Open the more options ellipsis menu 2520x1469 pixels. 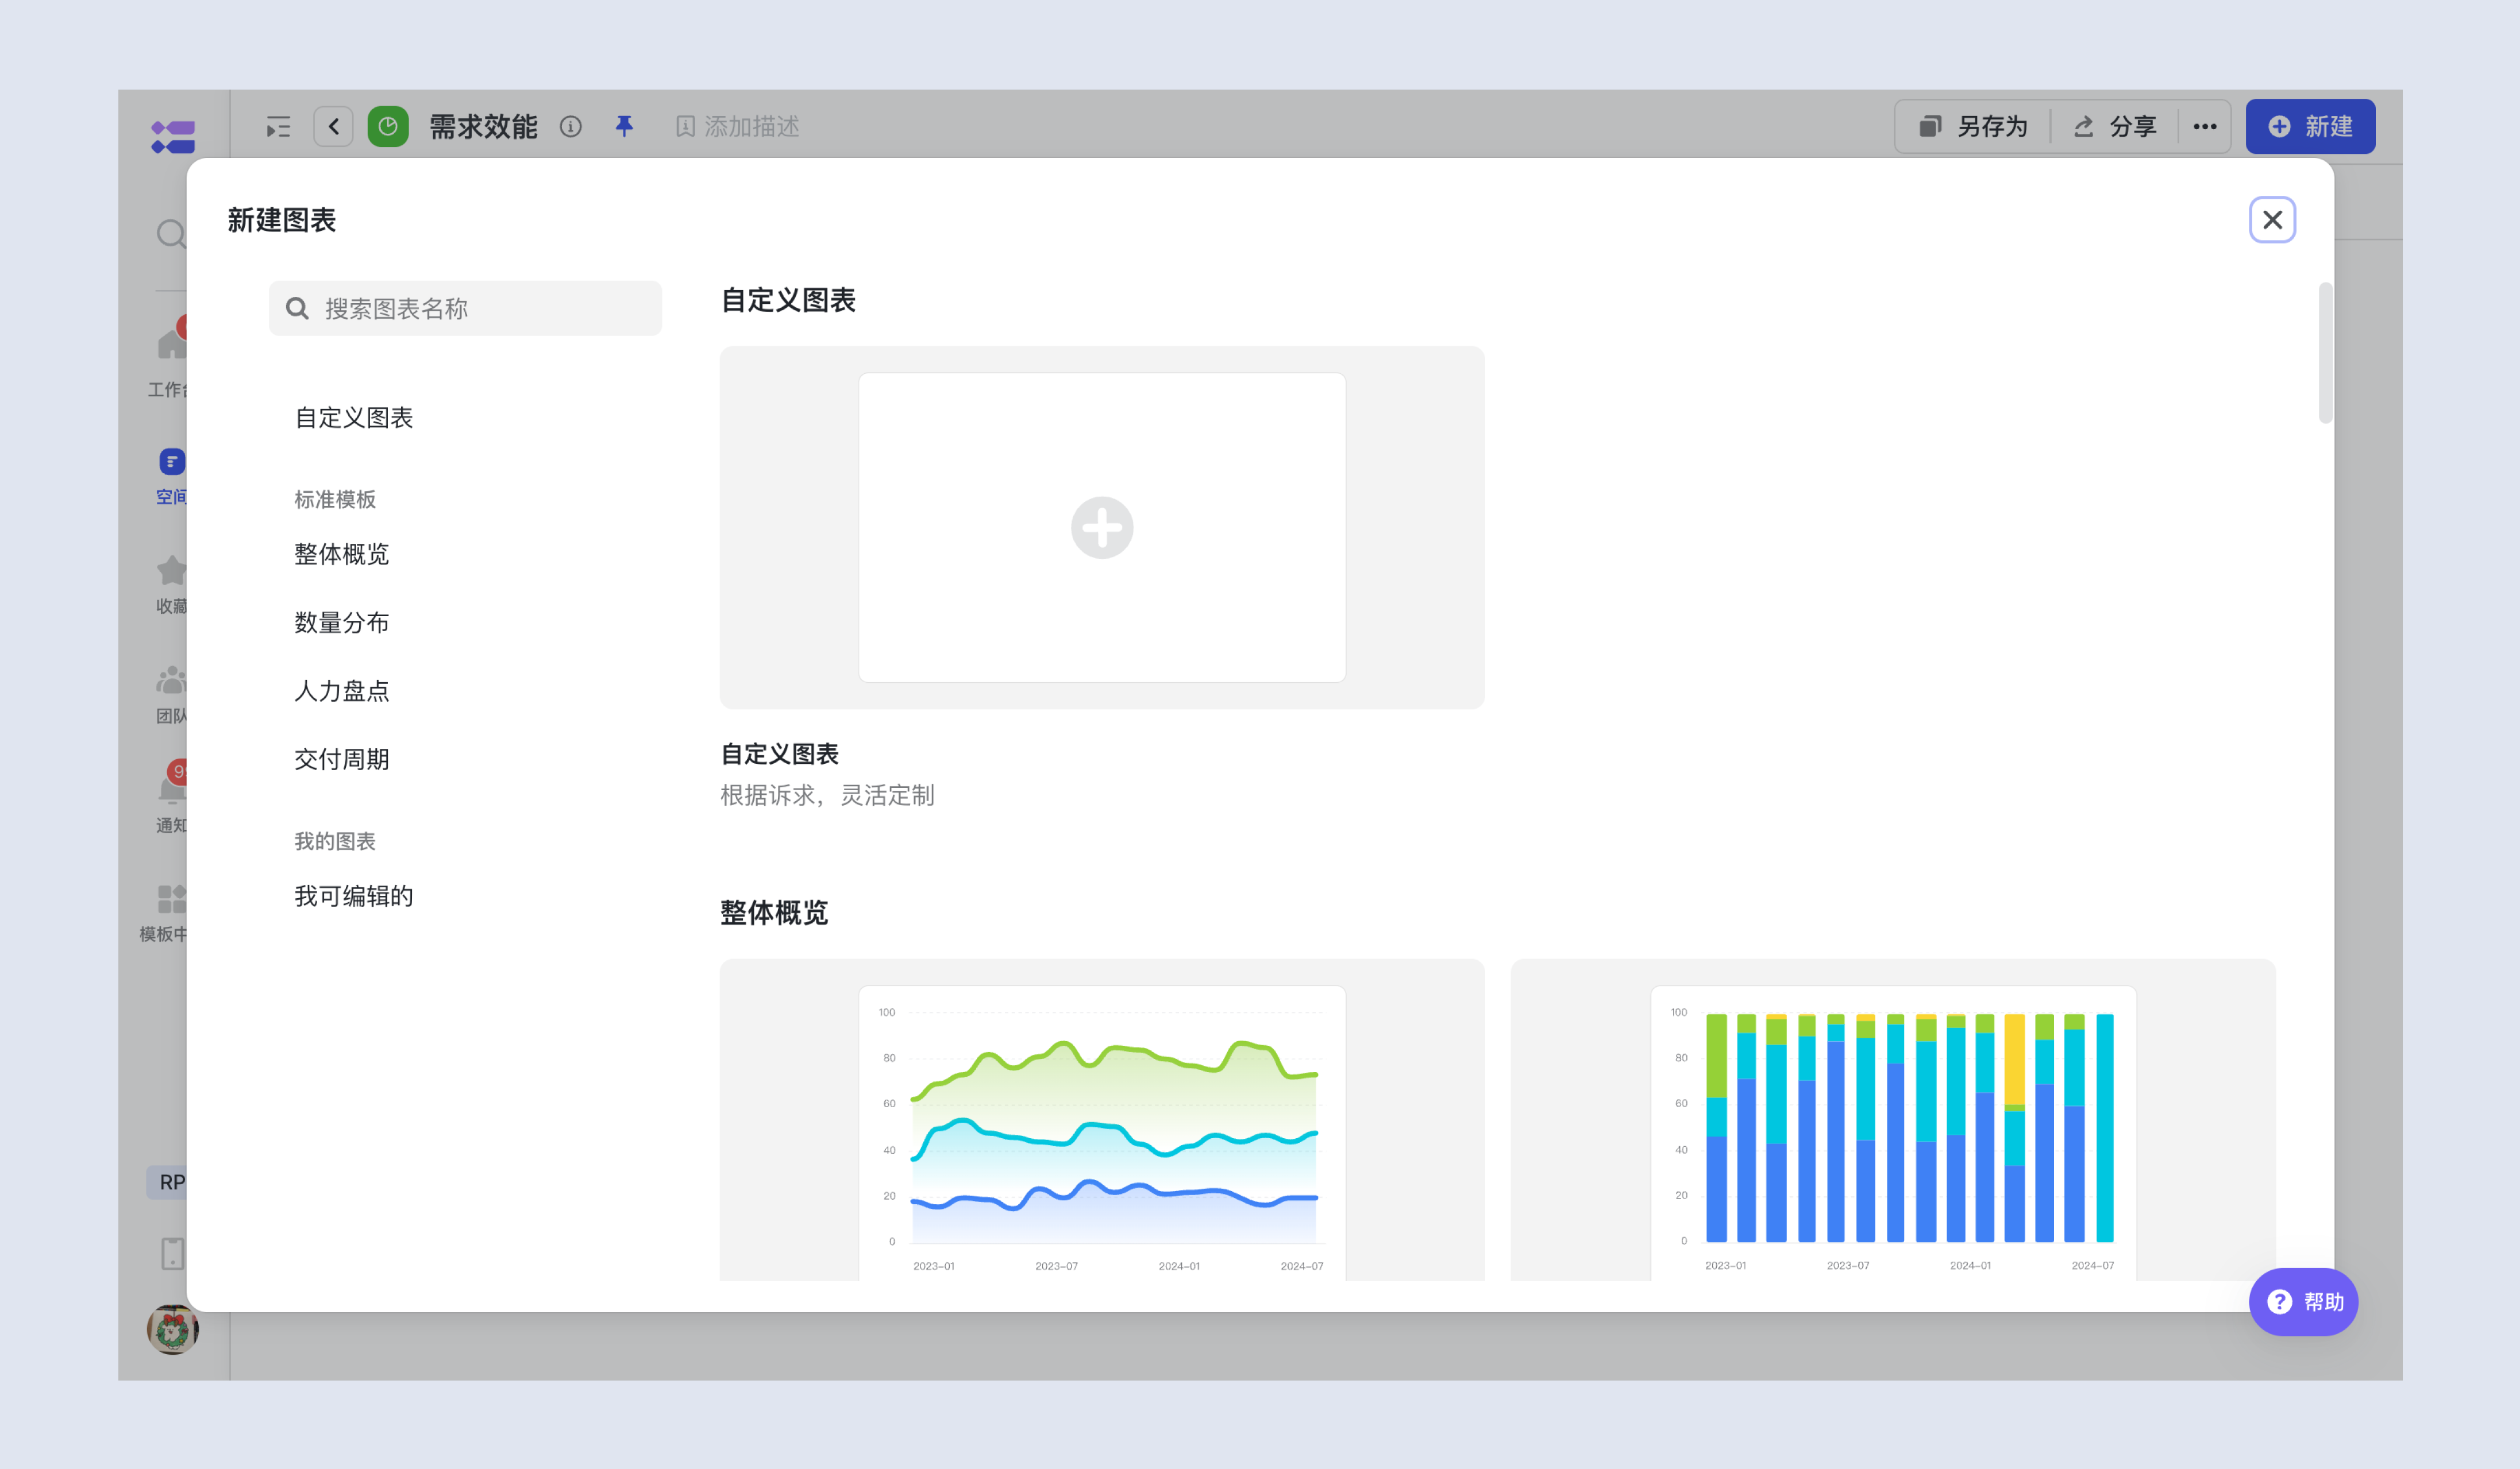pyautogui.click(x=2205, y=127)
